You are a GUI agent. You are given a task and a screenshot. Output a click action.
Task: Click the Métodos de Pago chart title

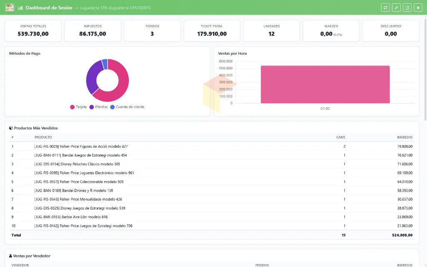[x=25, y=53]
